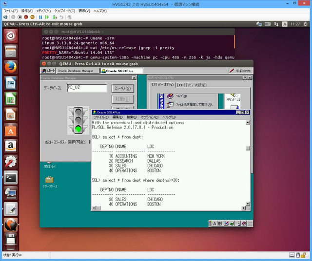The image size is (312, 261).
Task: Open the Terminal launcher icon
Action: (11, 177)
